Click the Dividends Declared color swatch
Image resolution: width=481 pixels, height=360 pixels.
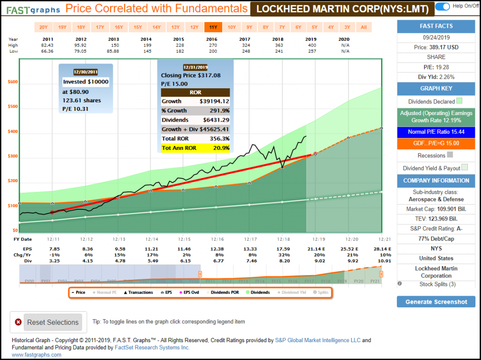[459, 101]
